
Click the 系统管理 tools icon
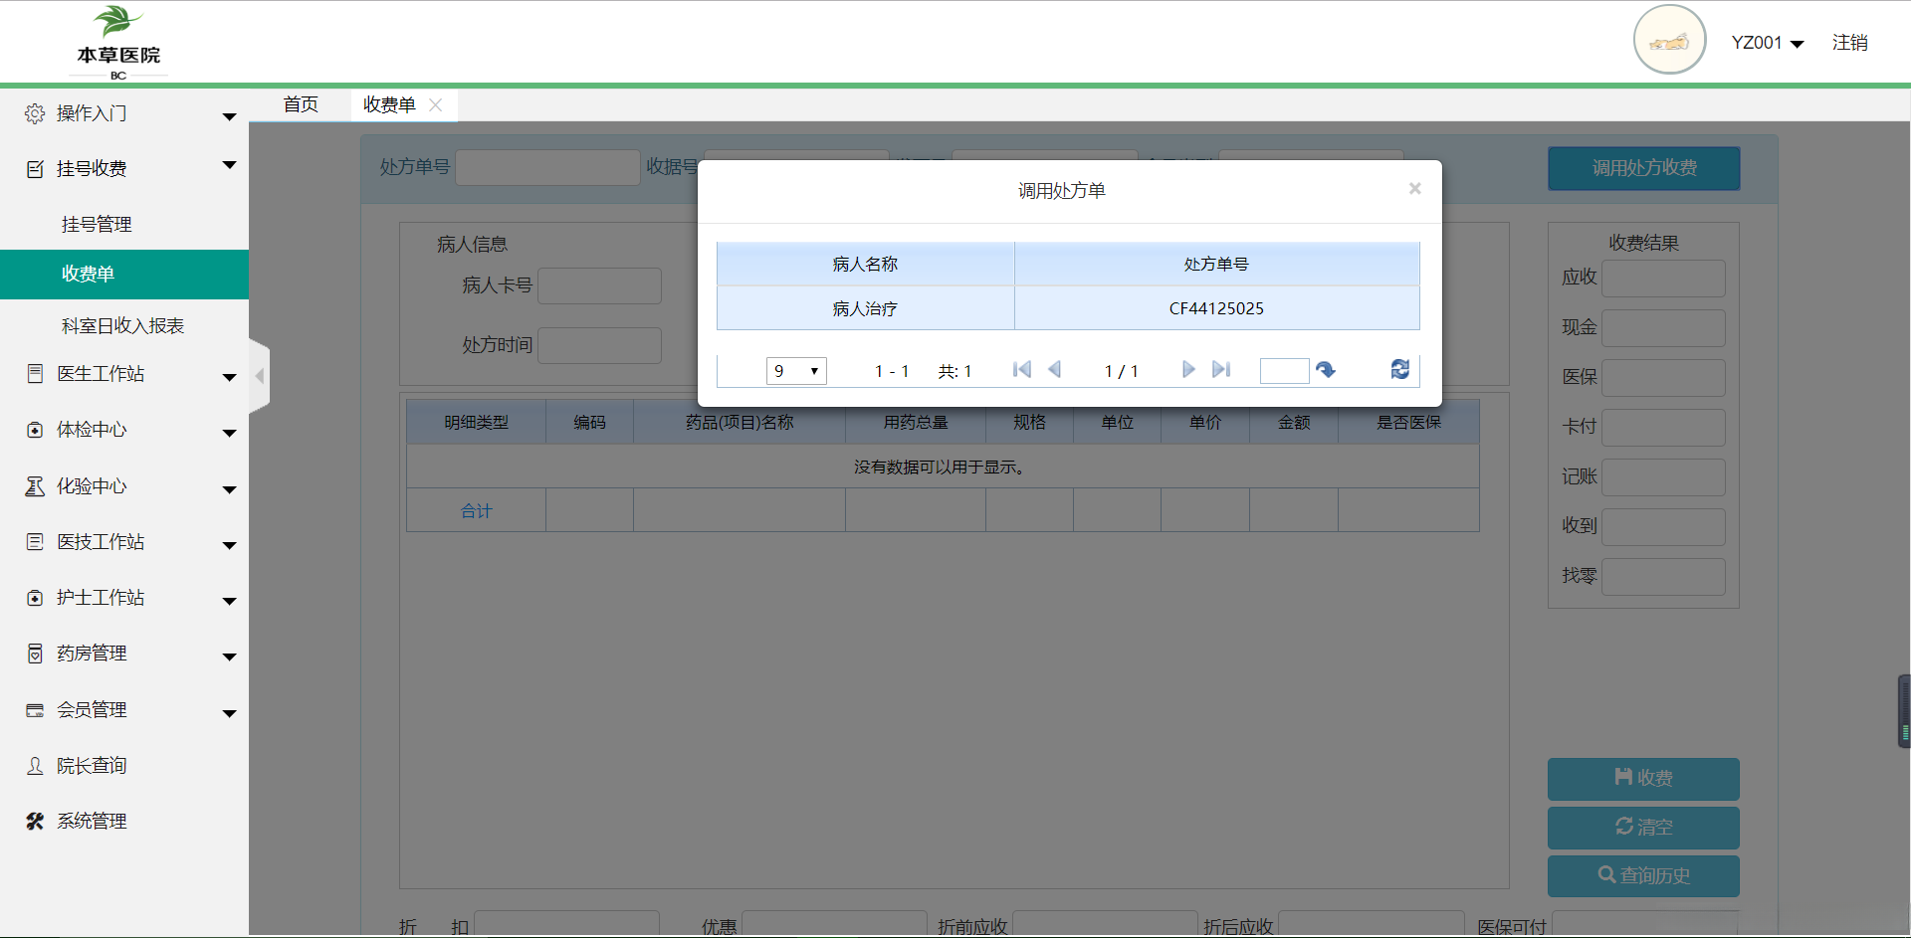pos(35,822)
